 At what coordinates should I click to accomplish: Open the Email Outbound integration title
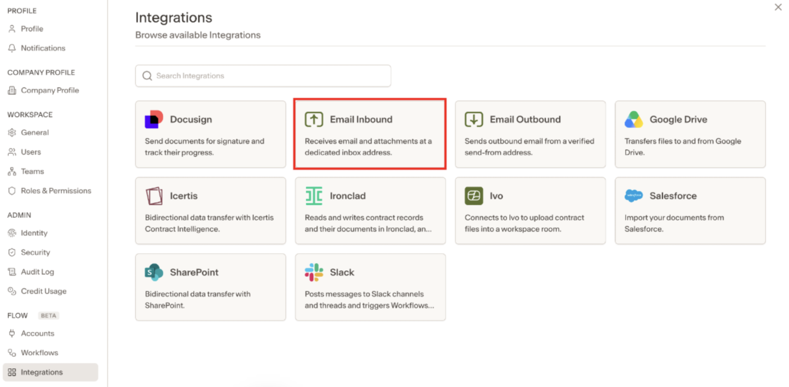(525, 119)
